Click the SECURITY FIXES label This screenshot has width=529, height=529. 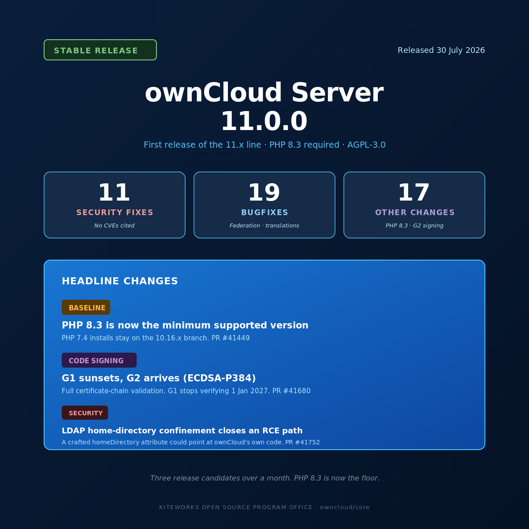click(x=115, y=212)
